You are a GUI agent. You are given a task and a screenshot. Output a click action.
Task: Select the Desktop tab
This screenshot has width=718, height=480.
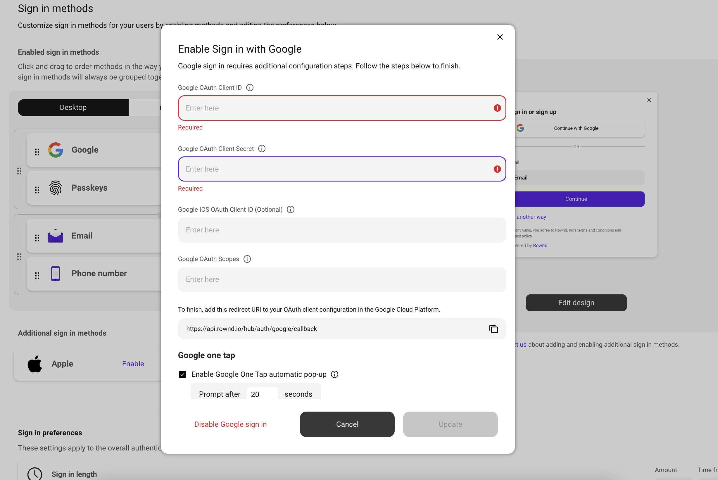73,108
